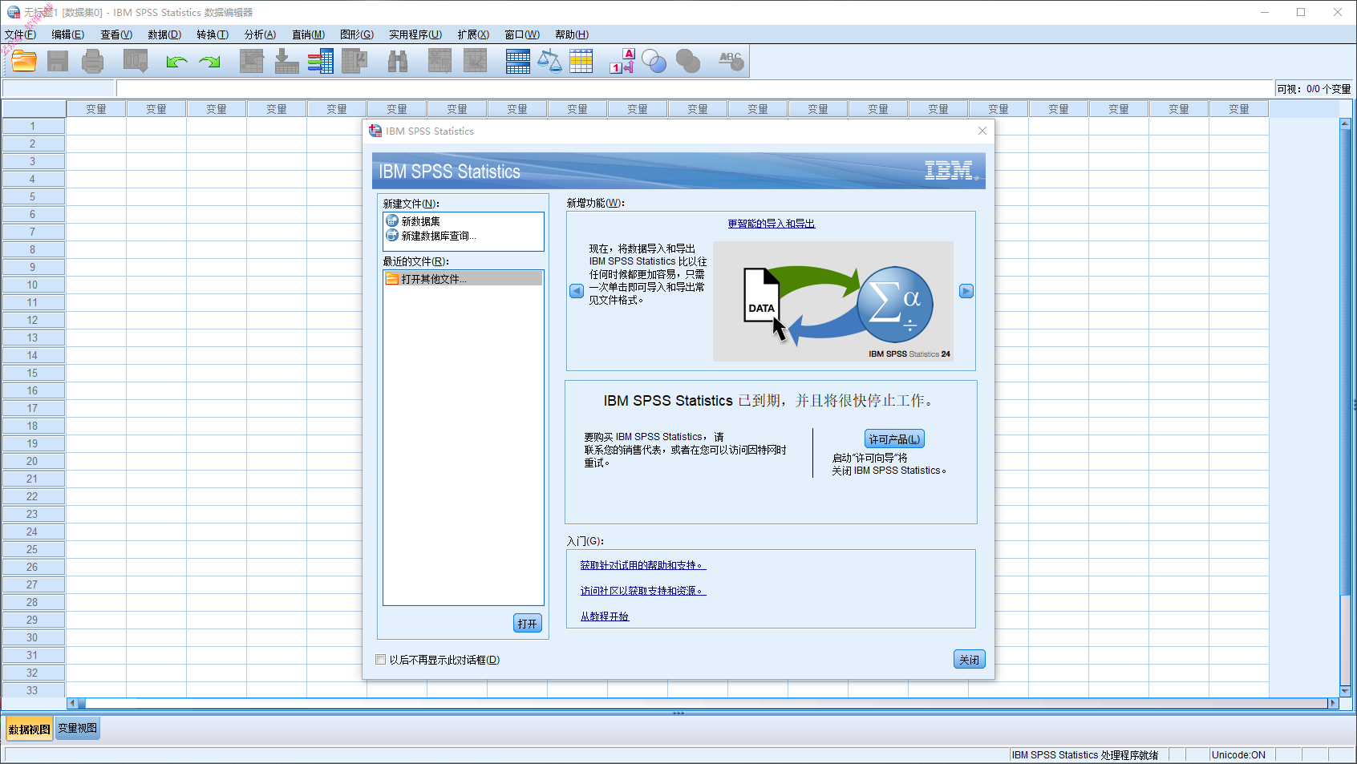Image resolution: width=1357 pixels, height=764 pixels.
Task: Click the 'Unicode:ON' status bar entry
Action: (1238, 755)
